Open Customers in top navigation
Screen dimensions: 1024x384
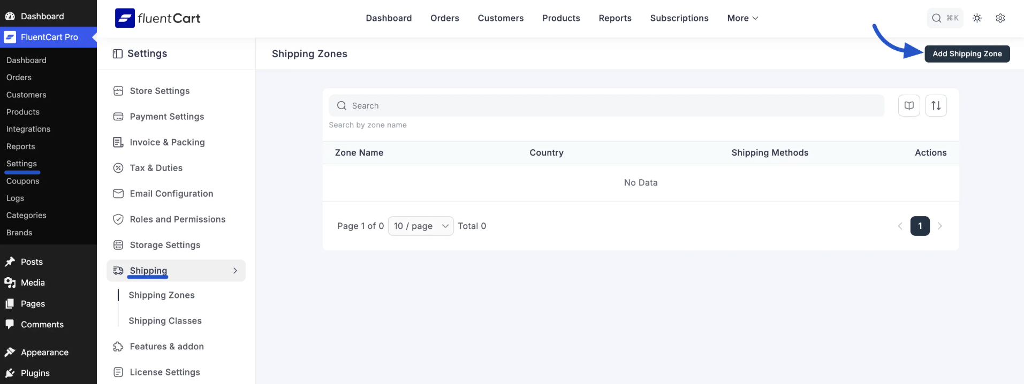tap(500, 18)
